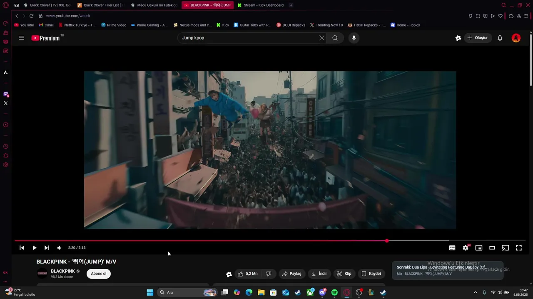Screen dimensions: 533x299
Task: Open the Twitch sidebar icon
Action: click(x=6, y=94)
